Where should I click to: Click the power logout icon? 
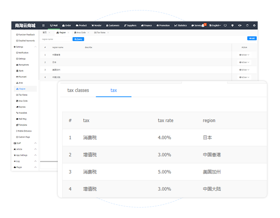tap(254, 25)
